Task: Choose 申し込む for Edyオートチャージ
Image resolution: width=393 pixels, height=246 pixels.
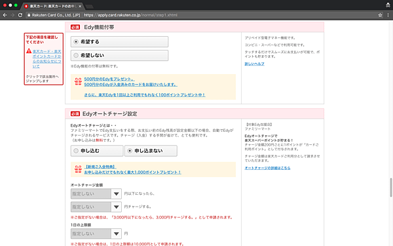Action: coord(97,151)
